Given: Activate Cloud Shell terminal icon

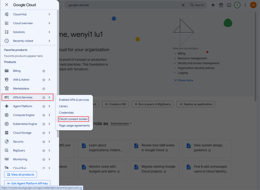Looking at the screenshot, I should (x=229, y=5).
